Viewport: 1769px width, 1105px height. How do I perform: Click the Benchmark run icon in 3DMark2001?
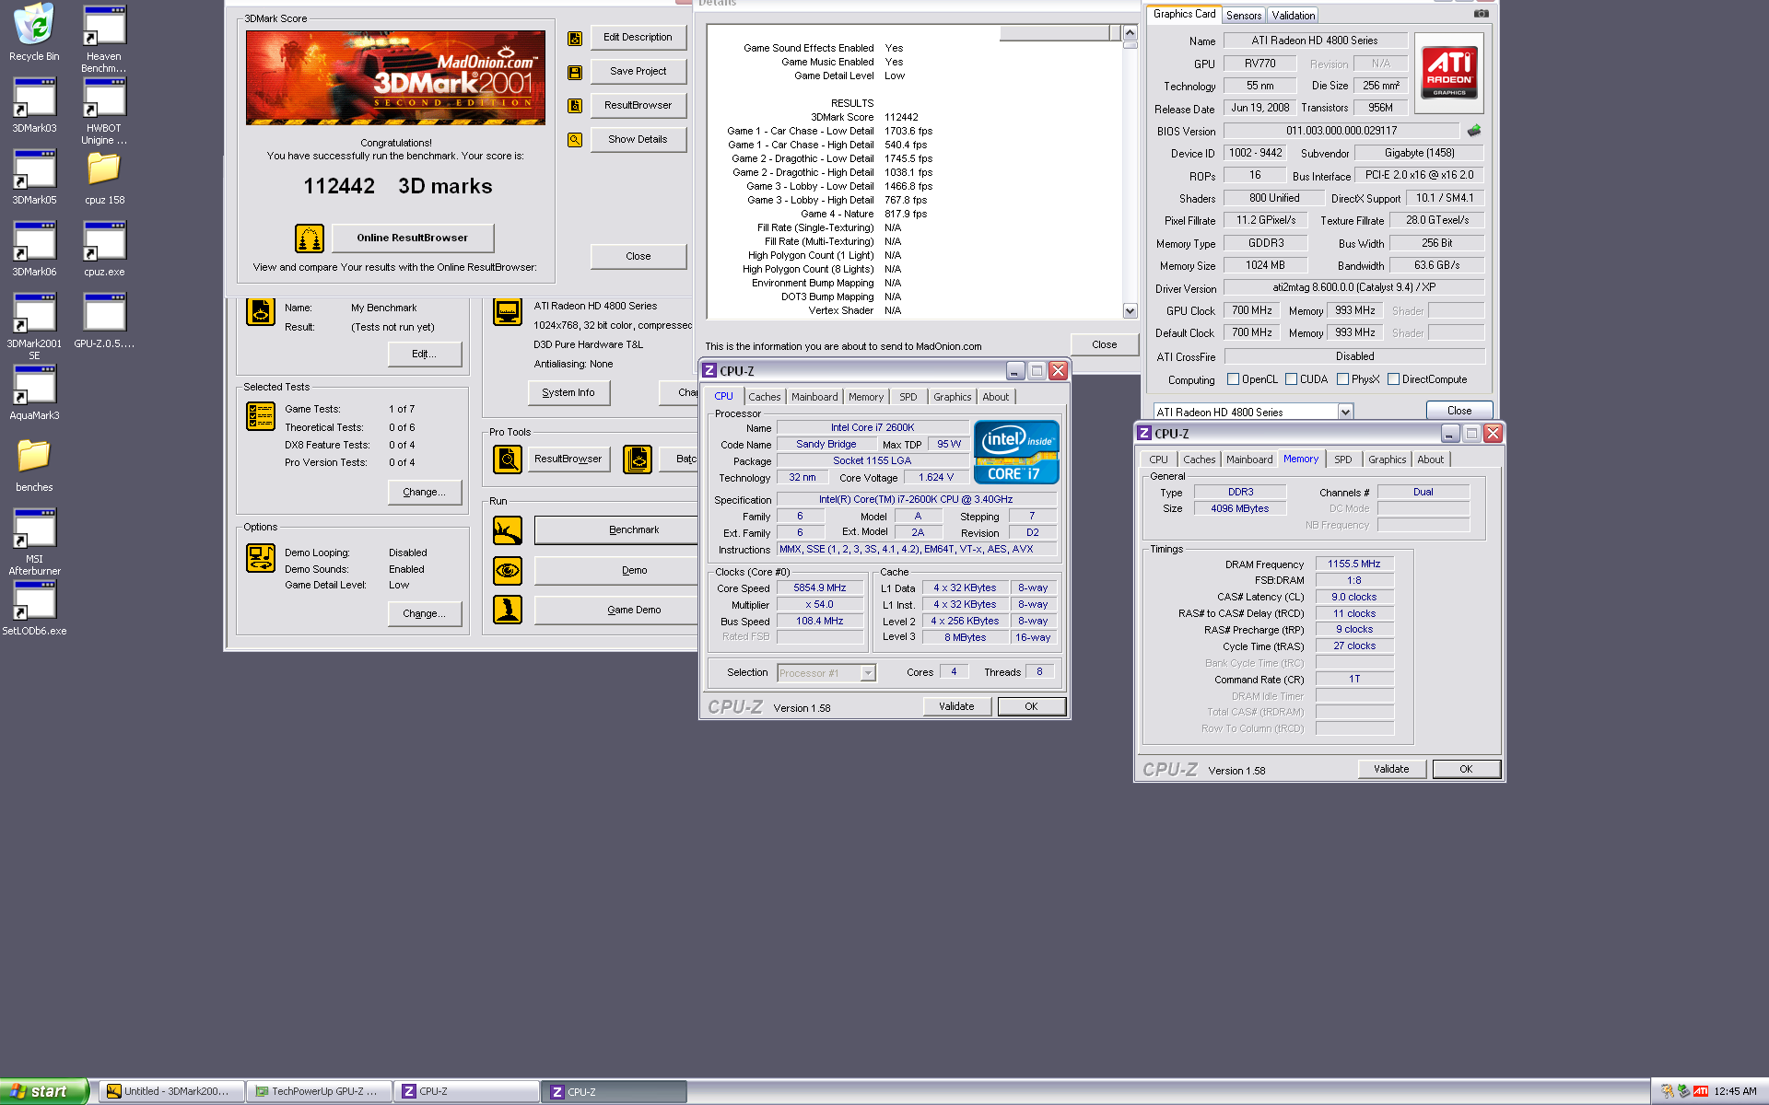pyautogui.click(x=508, y=530)
